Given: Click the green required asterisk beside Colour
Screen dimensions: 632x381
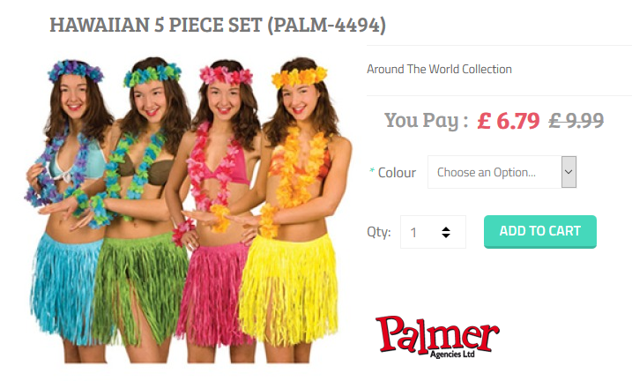Looking at the screenshot, I should (372, 170).
